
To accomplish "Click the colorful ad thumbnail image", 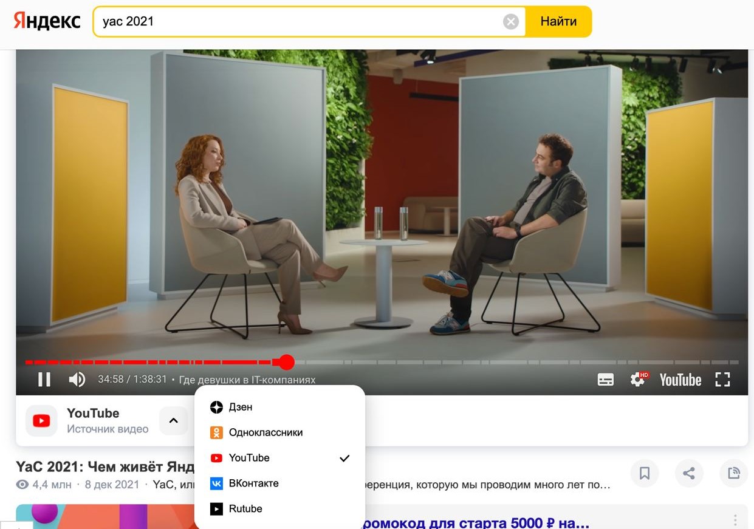I will 105,516.
